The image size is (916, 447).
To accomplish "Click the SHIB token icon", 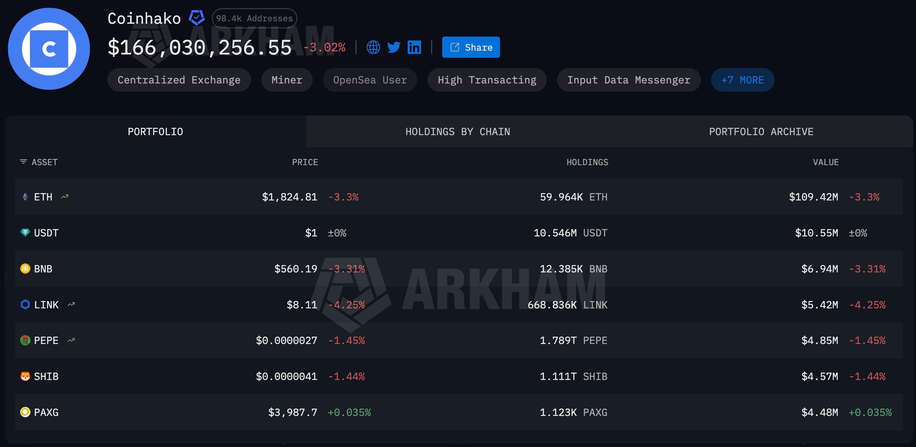I will 25,376.
